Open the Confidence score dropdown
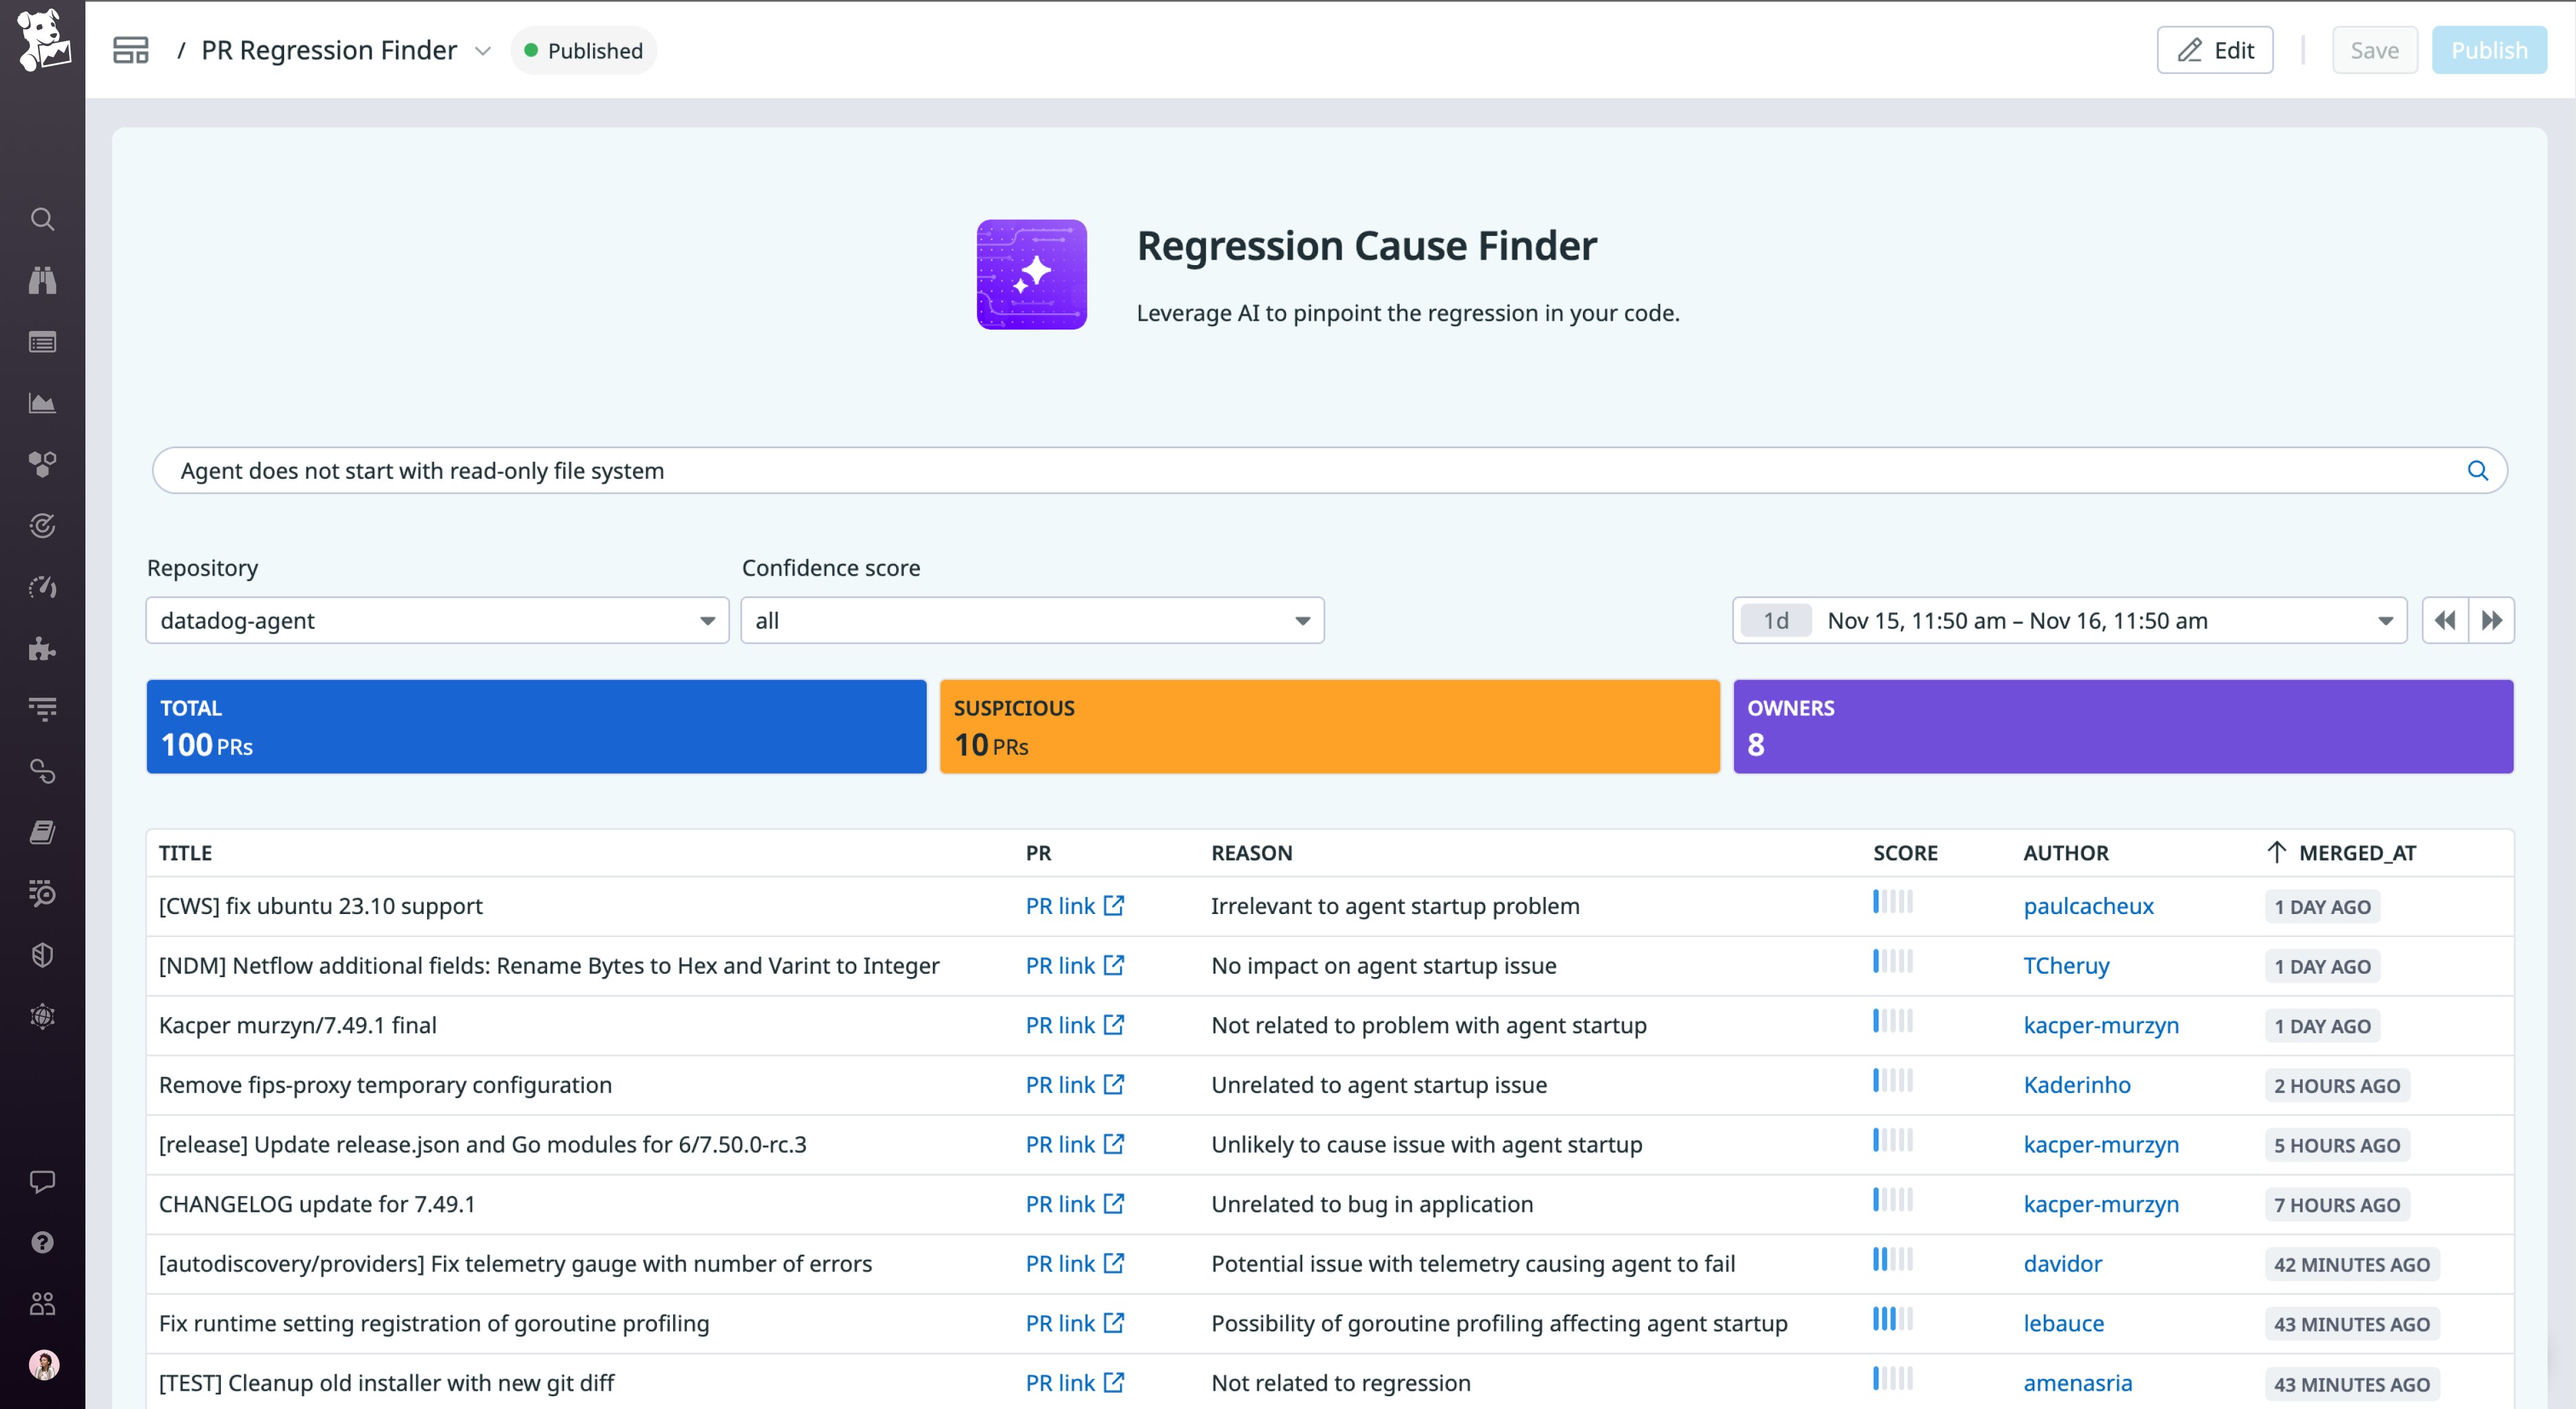This screenshot has height=1409, width=2576. 1031,620
